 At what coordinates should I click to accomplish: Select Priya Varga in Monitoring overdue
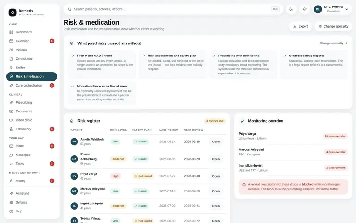click(x=293, y=136)
